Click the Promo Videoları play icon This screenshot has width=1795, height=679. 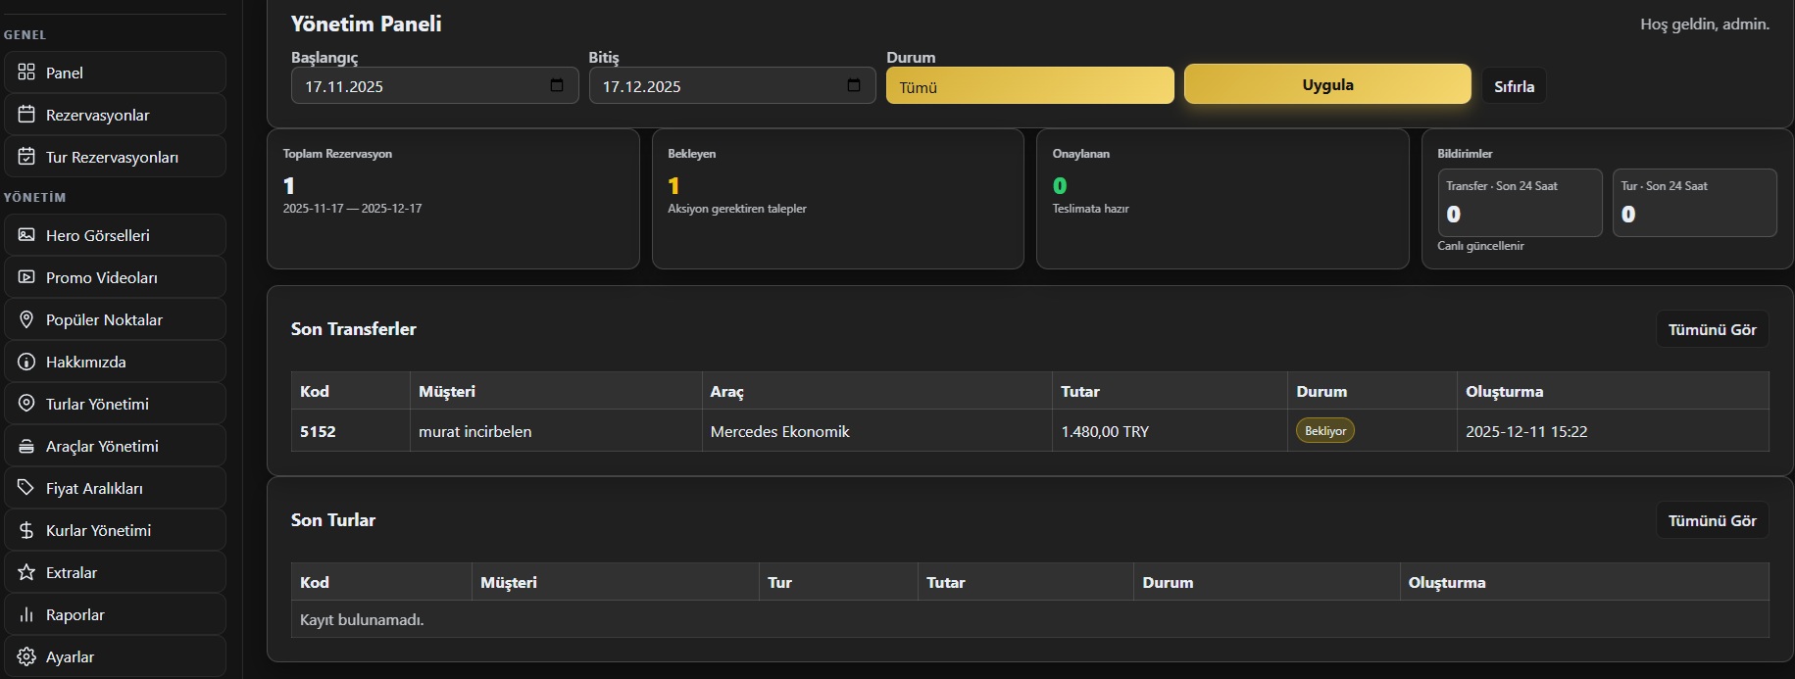pos(26,277)
